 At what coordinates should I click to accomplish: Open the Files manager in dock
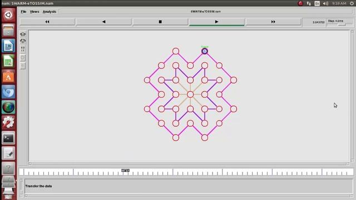tap(8, 30)
